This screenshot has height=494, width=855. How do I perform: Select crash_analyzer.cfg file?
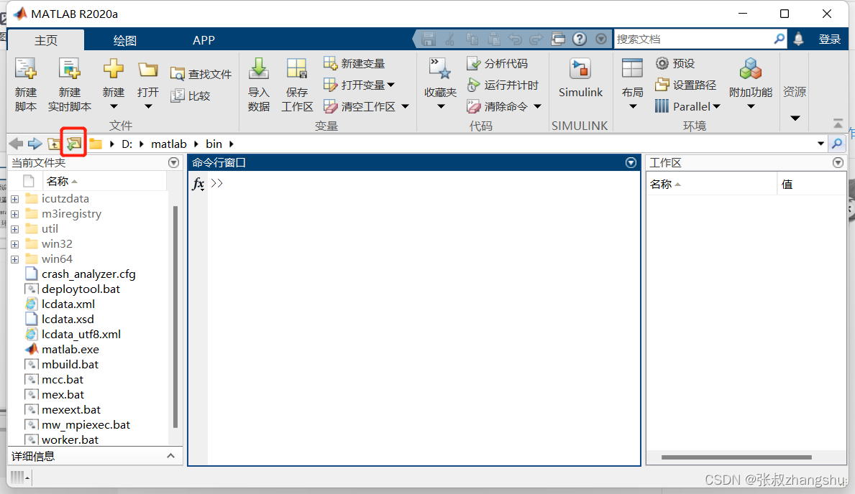click(88, 274)
